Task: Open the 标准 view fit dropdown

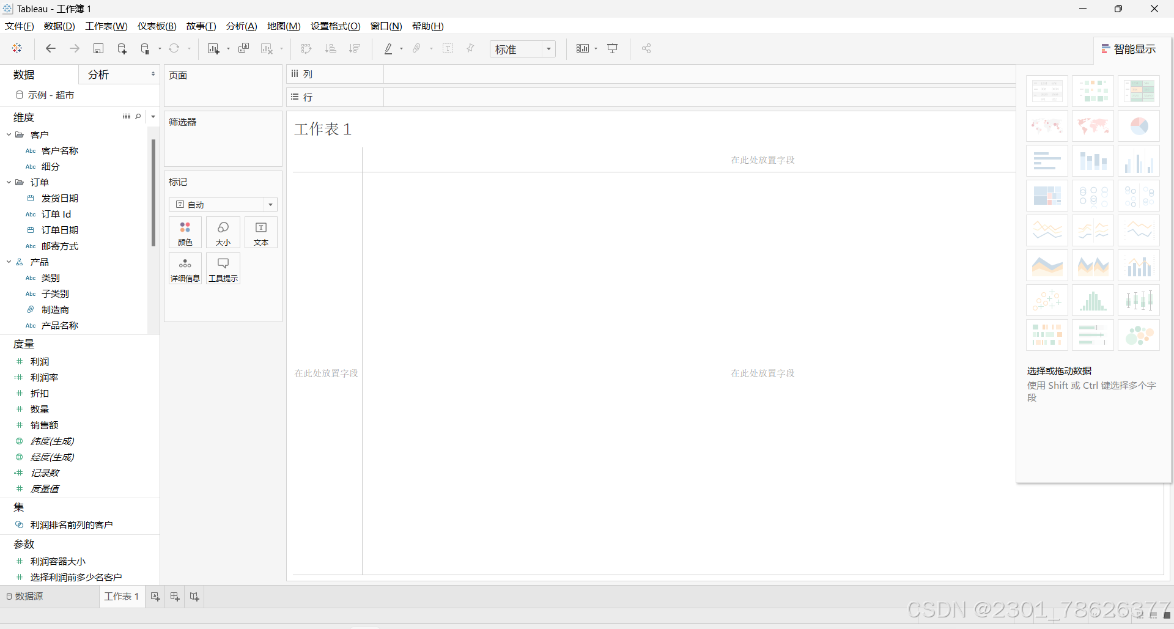Action: 549,49
